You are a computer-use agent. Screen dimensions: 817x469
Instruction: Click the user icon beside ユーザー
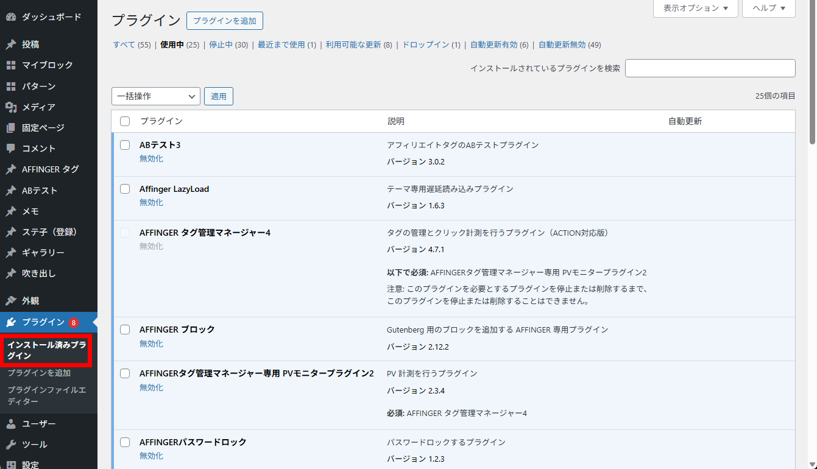pos(11,424)
